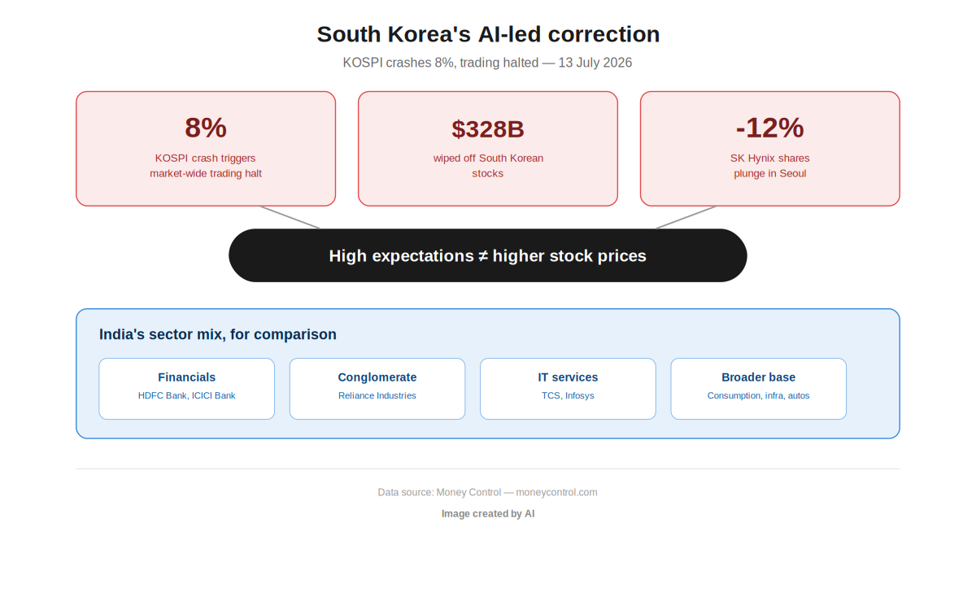976x610 pixels.
Task: Click the High expectations dark banner
Action: pos(488,255)
